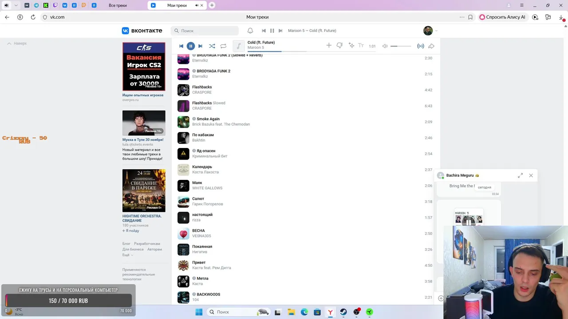Image resolution: width=568 pixels, height=319 pixels.
Task: Open the profile menu next to avatar
Action: pyautogui.click(x=436, y=31)
